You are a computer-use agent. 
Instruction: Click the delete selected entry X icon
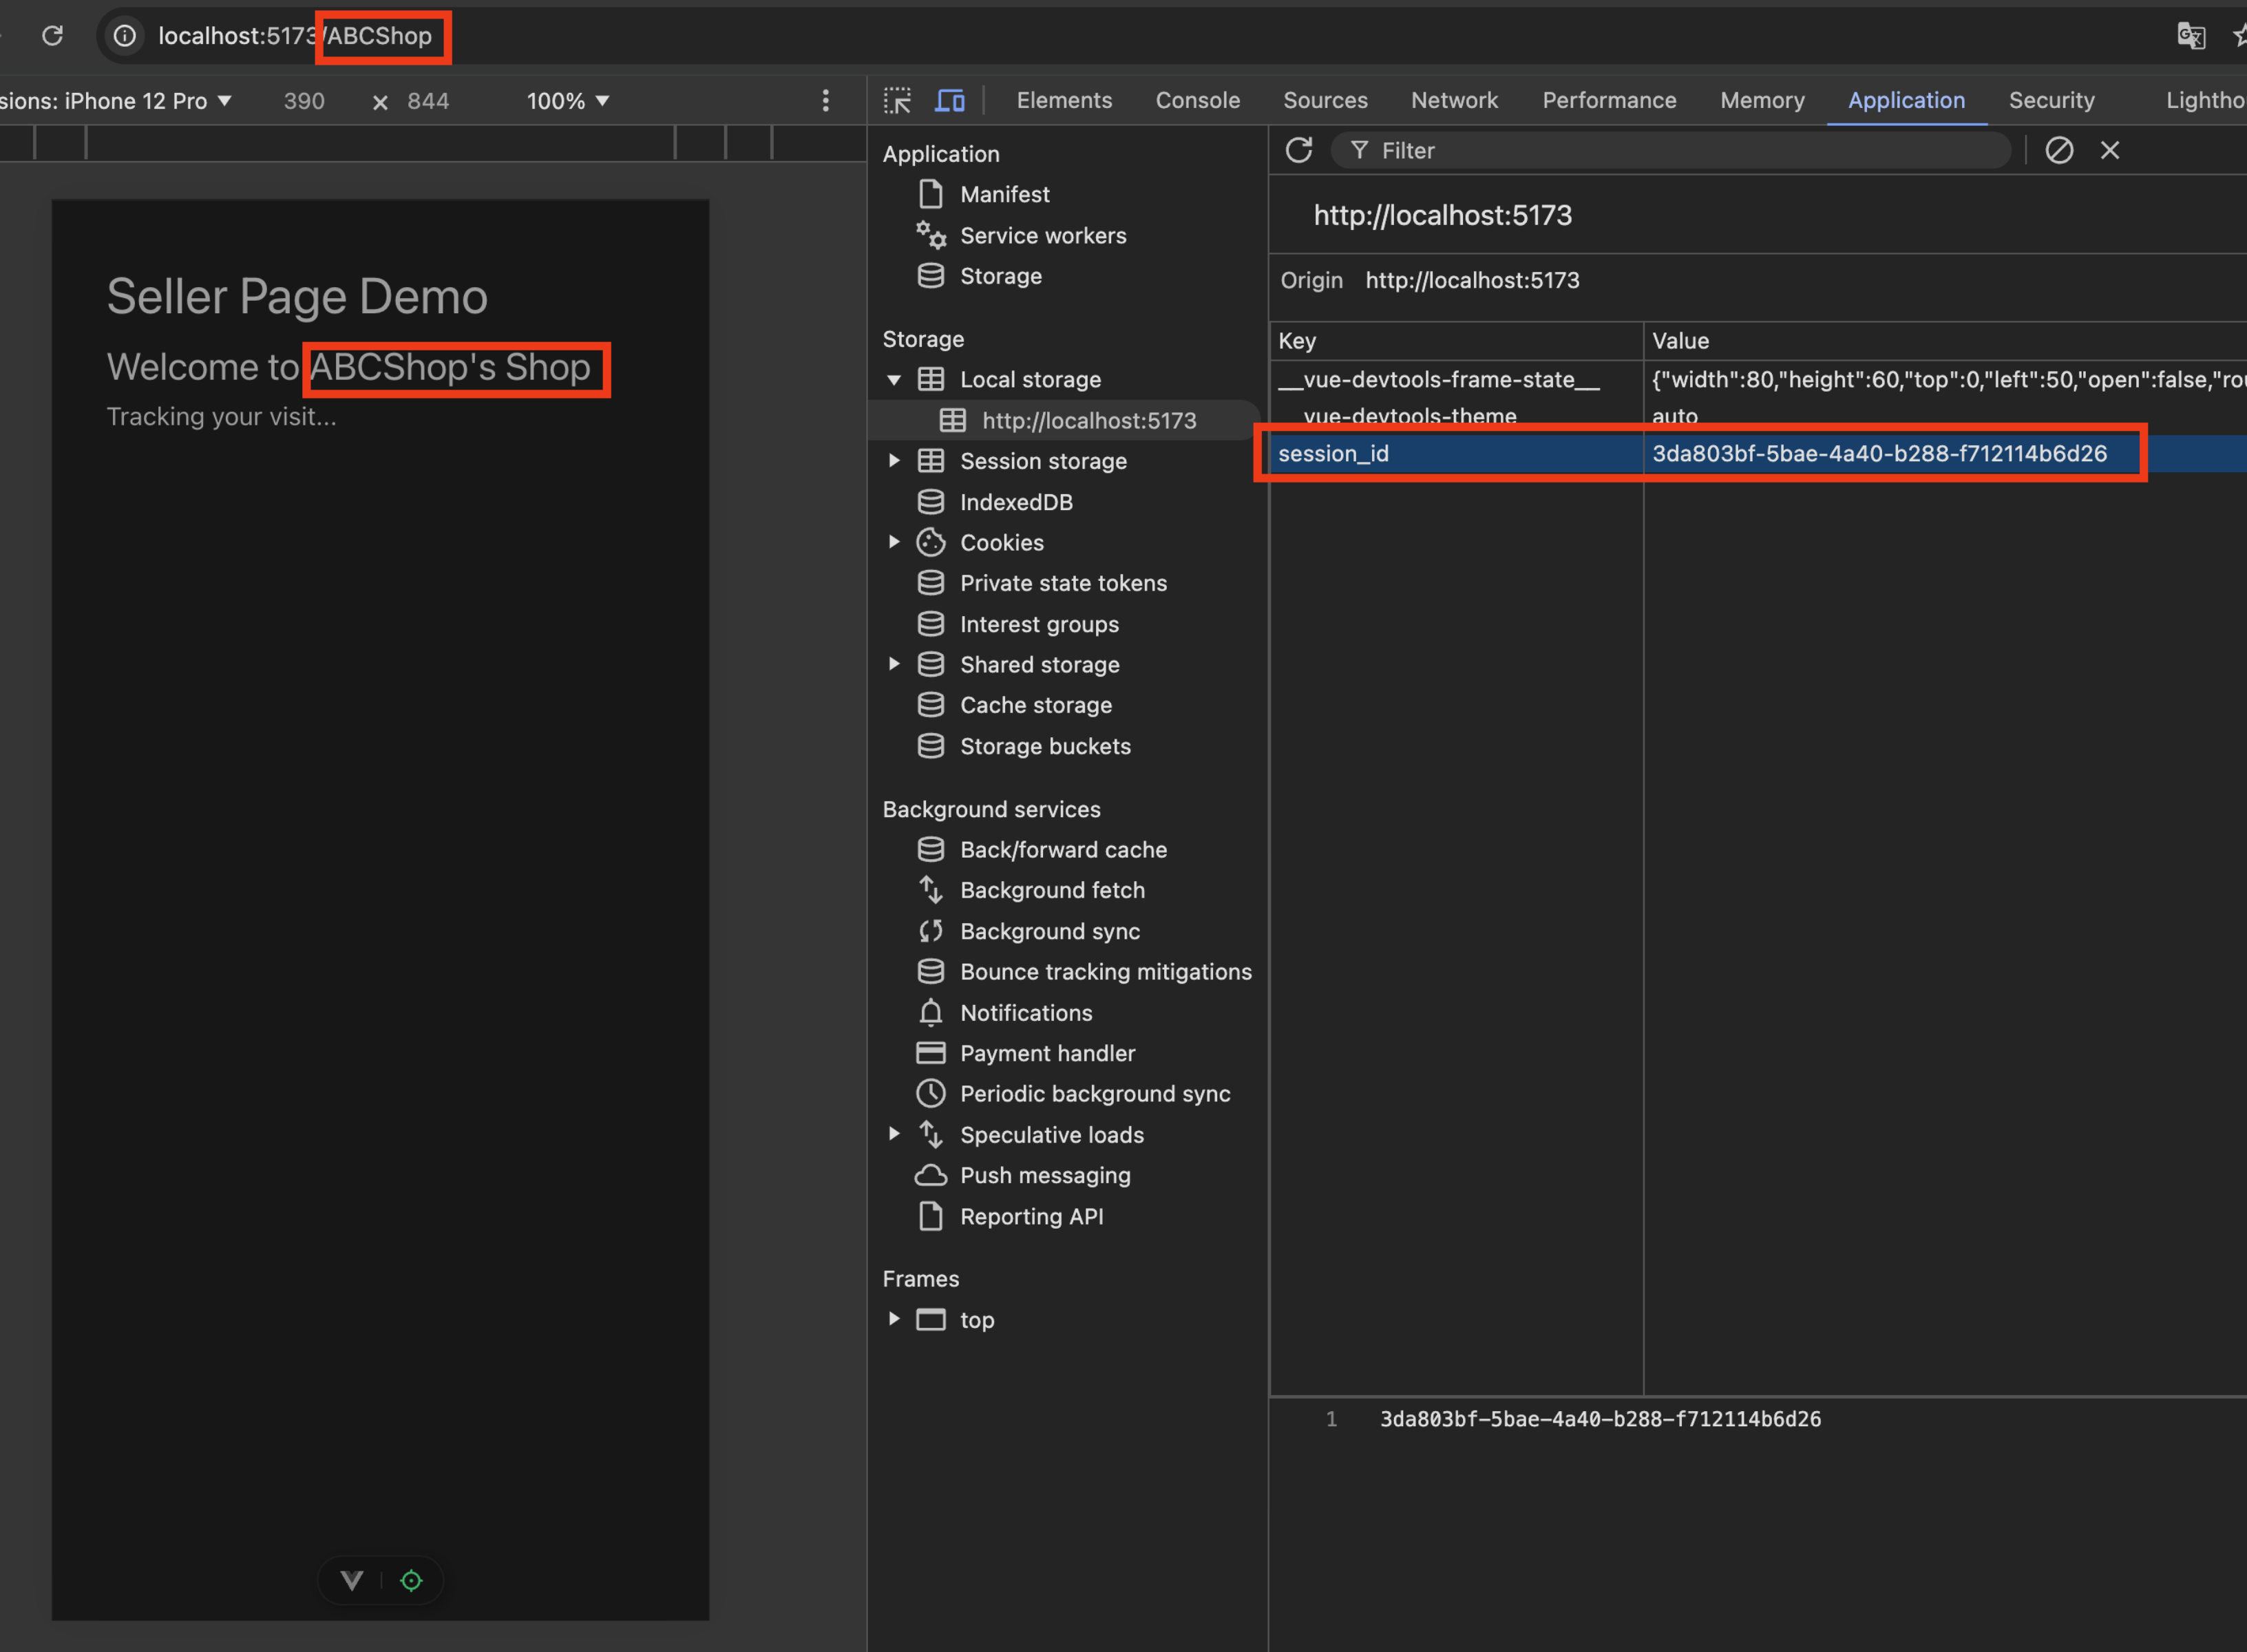coord(2109,150)
